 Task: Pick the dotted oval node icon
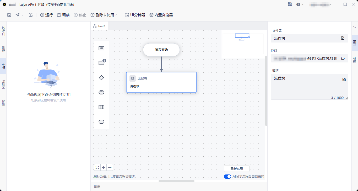tap(101, 92)
